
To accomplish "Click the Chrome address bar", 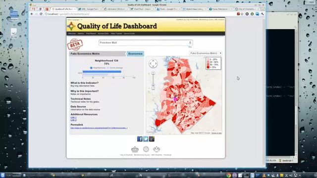I will (x=140, y=14).
